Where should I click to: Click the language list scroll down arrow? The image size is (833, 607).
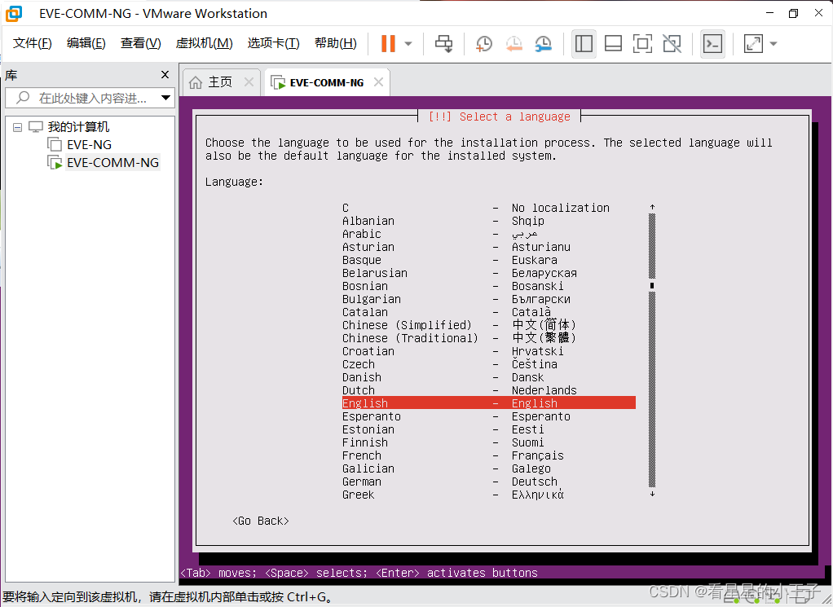point(652,494)
